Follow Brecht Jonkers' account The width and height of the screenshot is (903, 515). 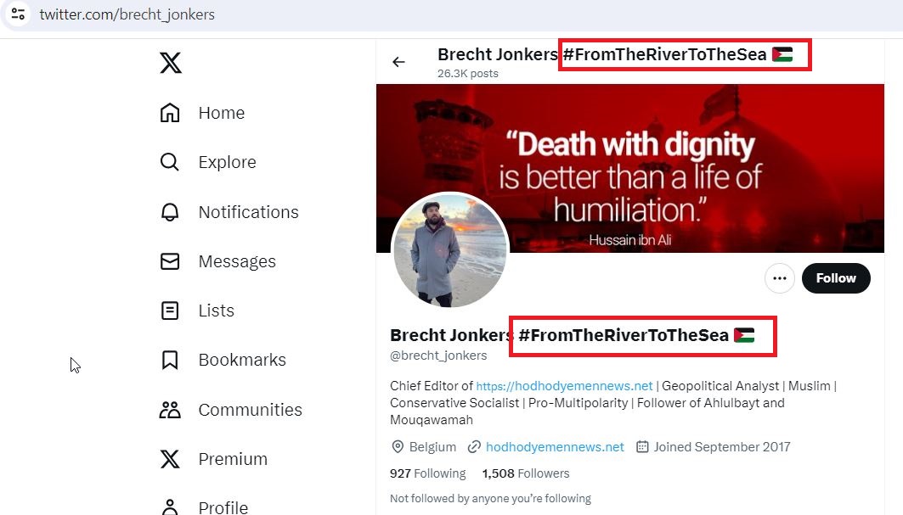pyautogui.click(x=836, y=278)
